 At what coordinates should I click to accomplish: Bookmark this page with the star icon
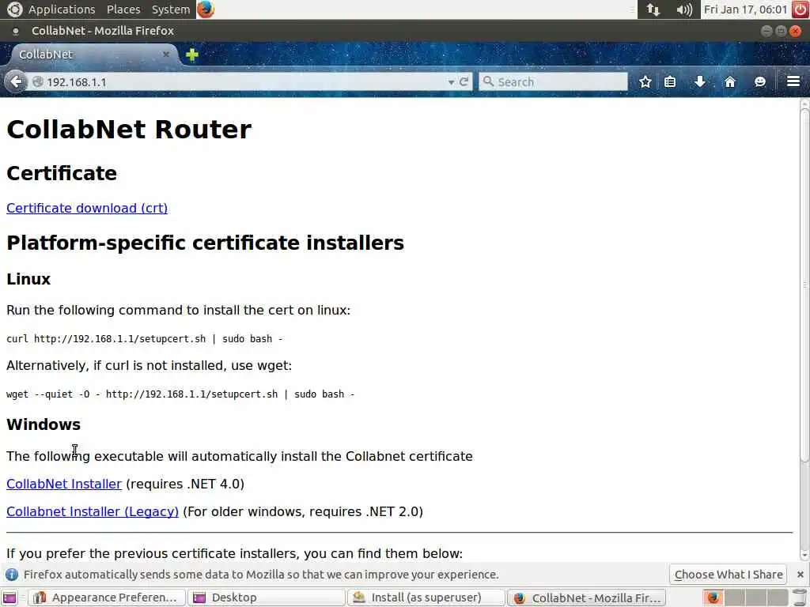645,81
